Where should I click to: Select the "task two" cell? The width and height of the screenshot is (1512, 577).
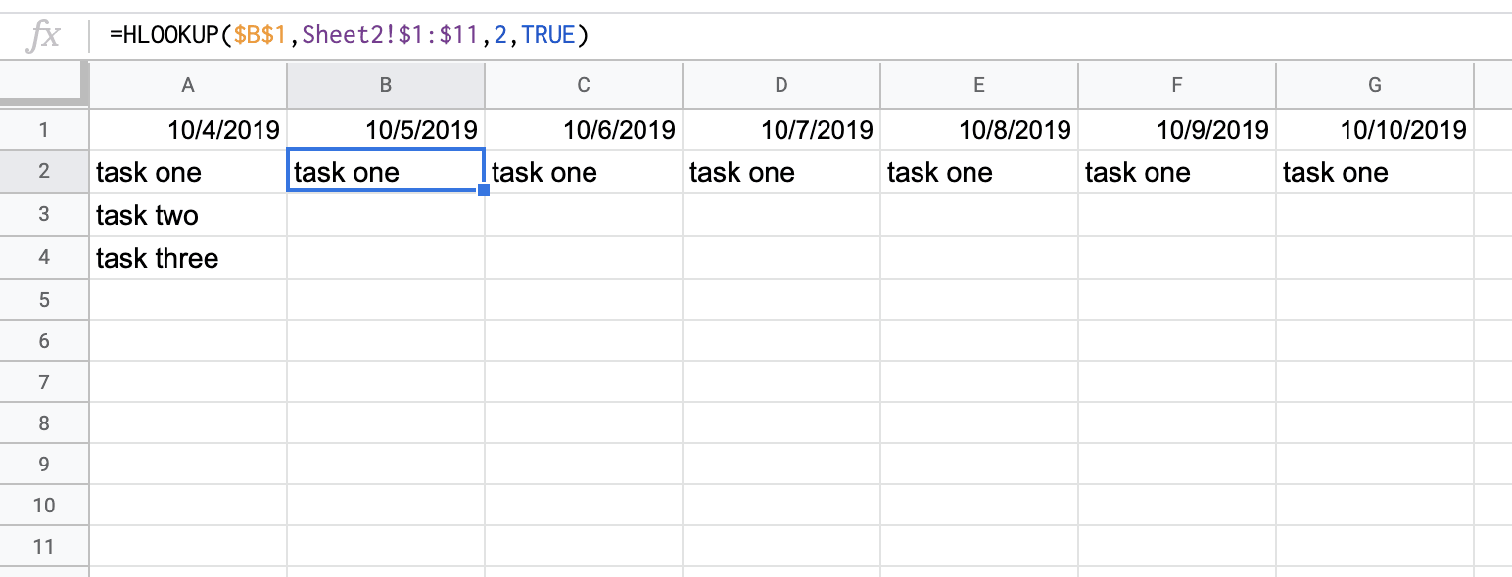(188, 215)
